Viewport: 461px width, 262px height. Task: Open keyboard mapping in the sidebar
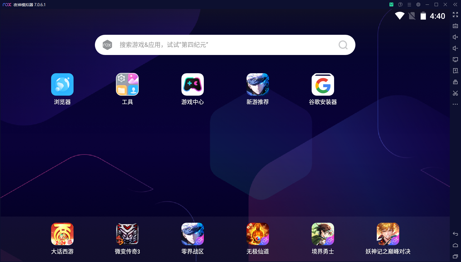click(x=455, y=26)
